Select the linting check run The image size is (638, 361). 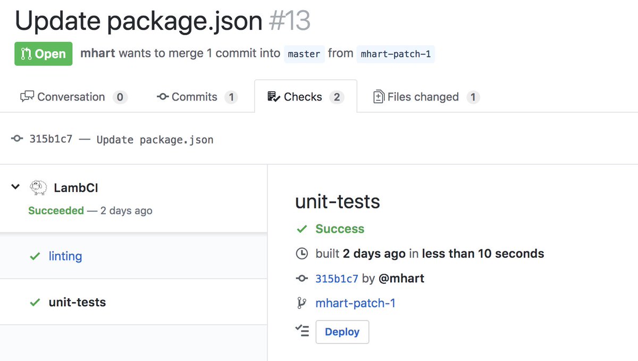point(65,256)
